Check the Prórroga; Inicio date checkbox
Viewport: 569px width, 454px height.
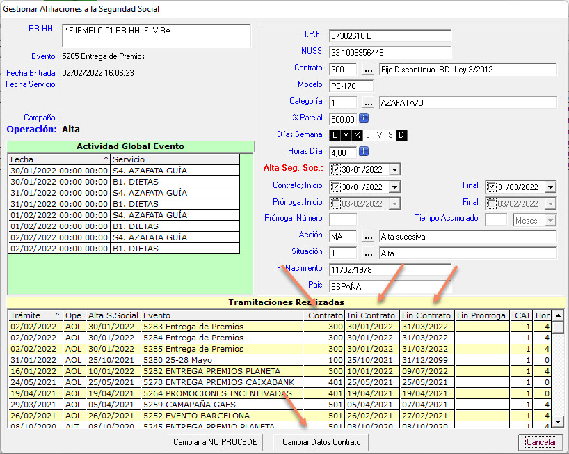pyautogui.click(x=336, y=203)
